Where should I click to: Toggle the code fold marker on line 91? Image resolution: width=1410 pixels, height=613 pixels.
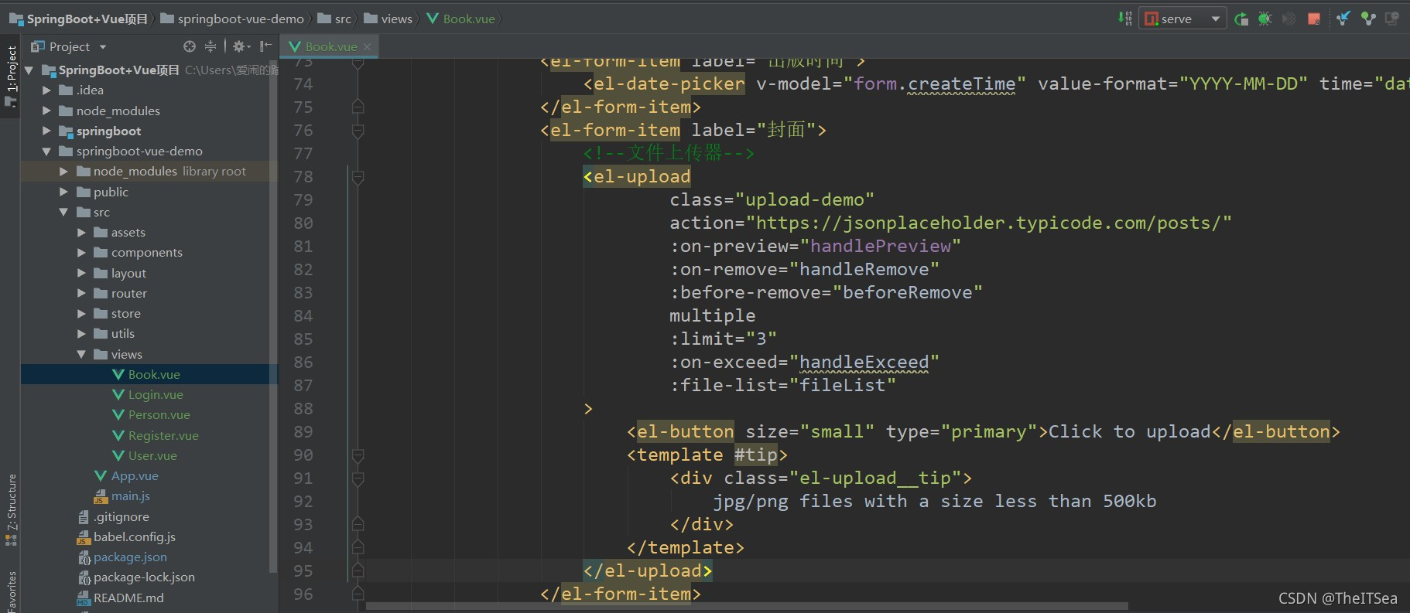pos(358,478)
